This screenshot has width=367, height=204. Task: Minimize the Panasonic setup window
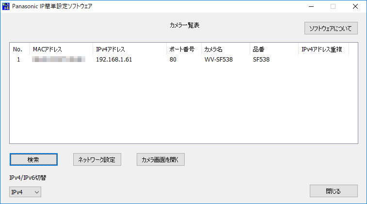[311, 6]
